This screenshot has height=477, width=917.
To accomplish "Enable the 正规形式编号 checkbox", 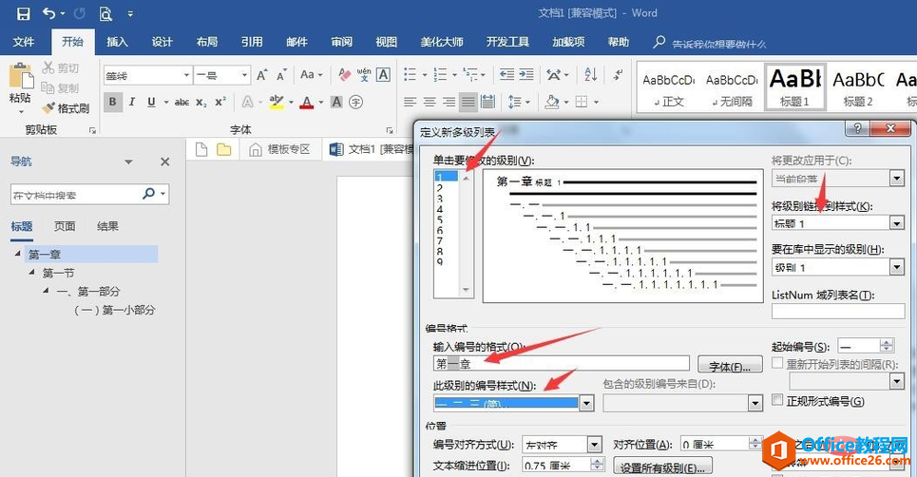I will (x=778, y=401).
